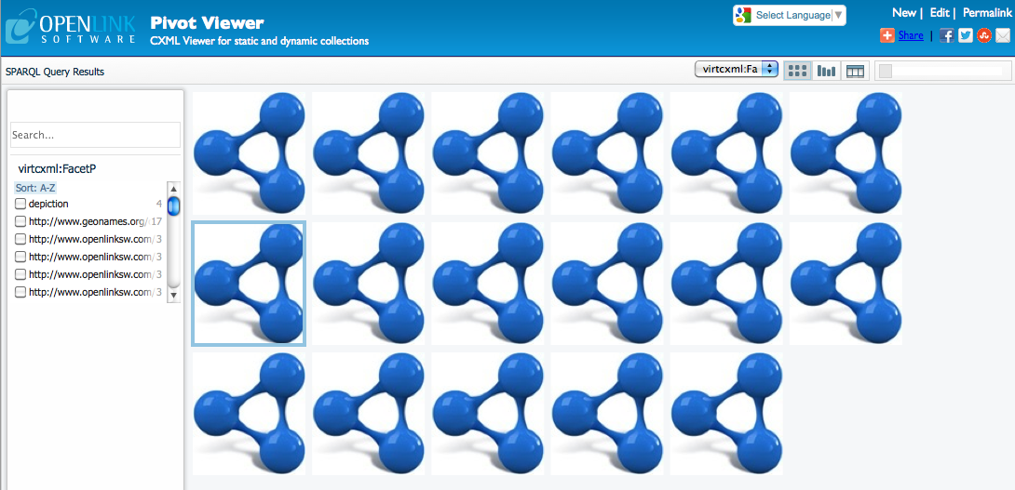Click the SPARQL Query Results title
This screenshot has width=1015, height=490.
[54, 72]
